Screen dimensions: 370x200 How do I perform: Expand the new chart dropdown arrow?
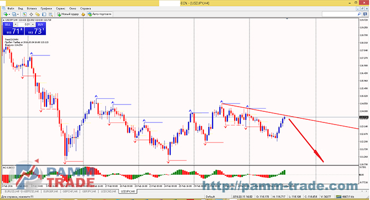9,14
